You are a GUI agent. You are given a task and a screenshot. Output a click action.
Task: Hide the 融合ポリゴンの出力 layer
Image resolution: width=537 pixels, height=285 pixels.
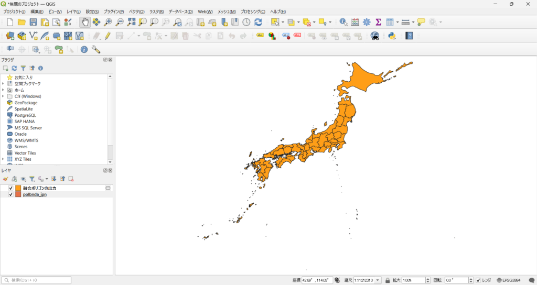point(10,188)
